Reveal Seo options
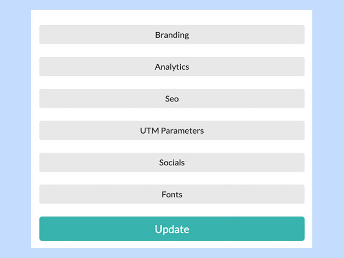This screenshot has height=258, width=344. pyautogui.click(x=171, y=99)
